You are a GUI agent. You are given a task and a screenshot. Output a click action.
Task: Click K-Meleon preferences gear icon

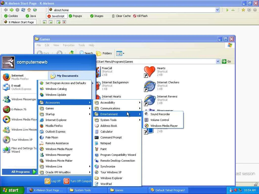pyautogui.click(x=255, y=10)
